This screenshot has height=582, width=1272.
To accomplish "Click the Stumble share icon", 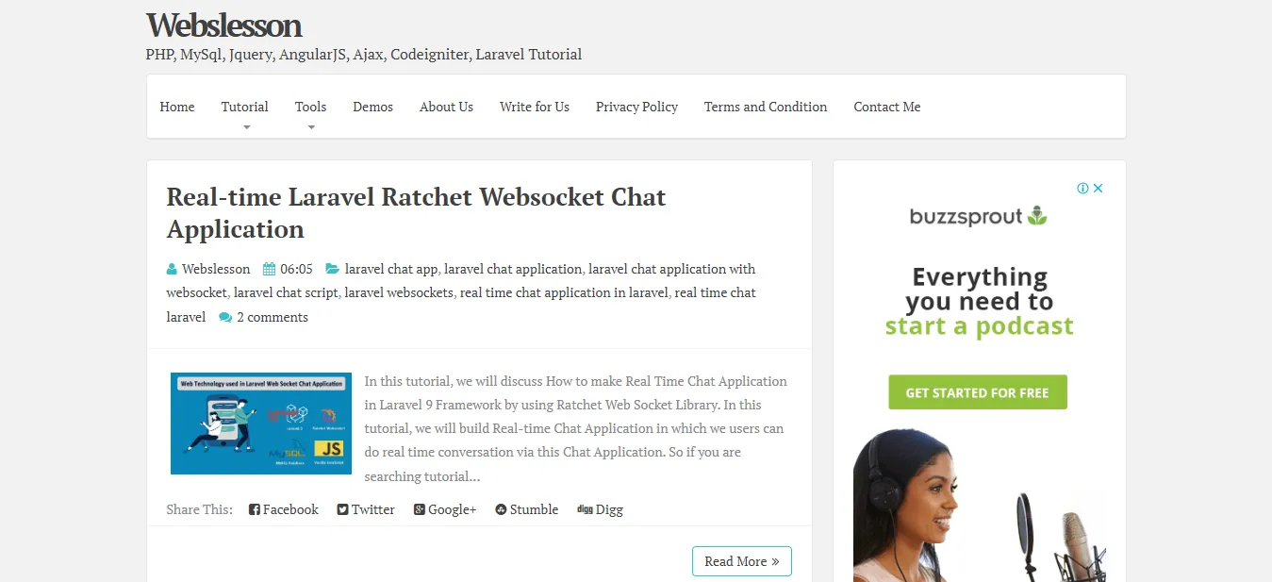I will coord(502,509).
